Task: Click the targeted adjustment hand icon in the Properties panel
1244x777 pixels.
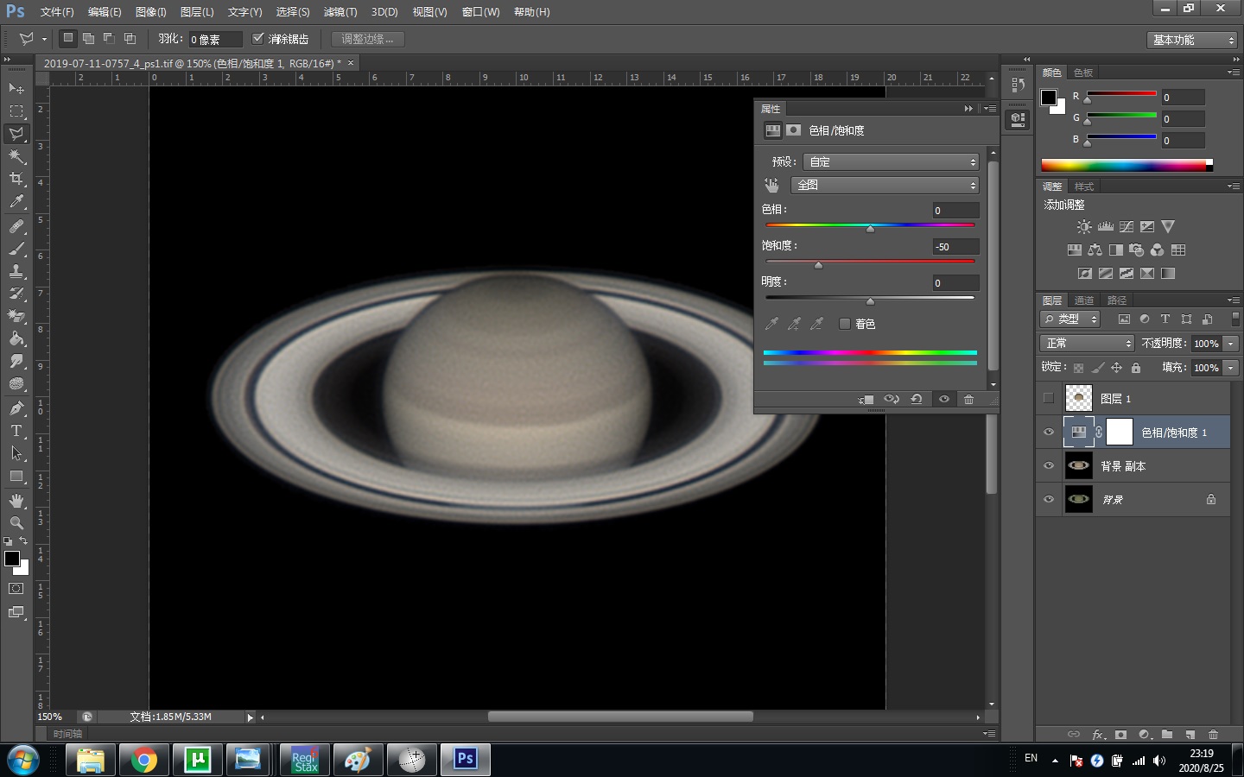Action: coord(772,185)
